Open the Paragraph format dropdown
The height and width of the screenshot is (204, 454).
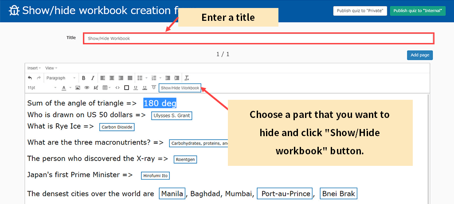(x=61, y=78)
